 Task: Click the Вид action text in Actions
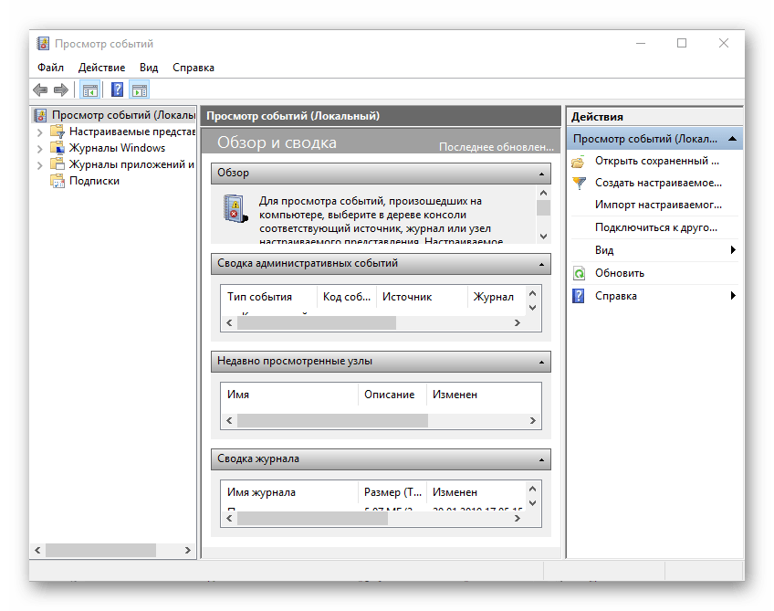click(x=604, y=250)
